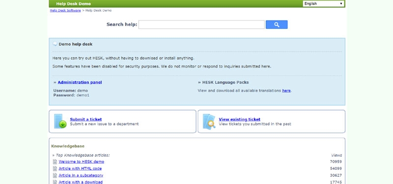Open the Administration panel link

(80, 82)
